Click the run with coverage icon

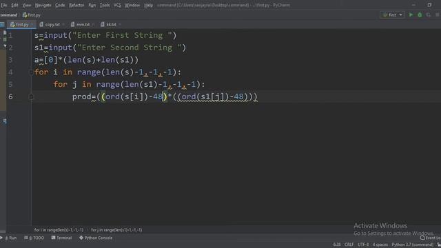click(x=429, y=15)
